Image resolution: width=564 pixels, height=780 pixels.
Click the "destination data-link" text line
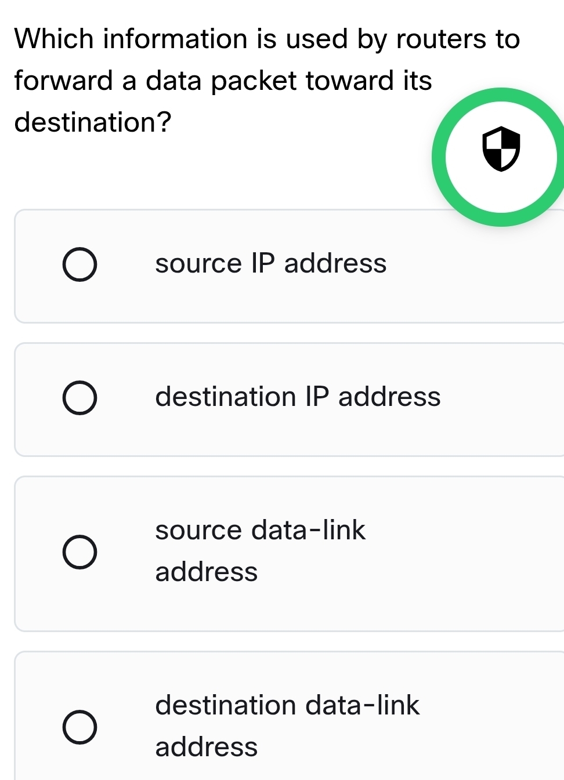click(x=287, y=706)
